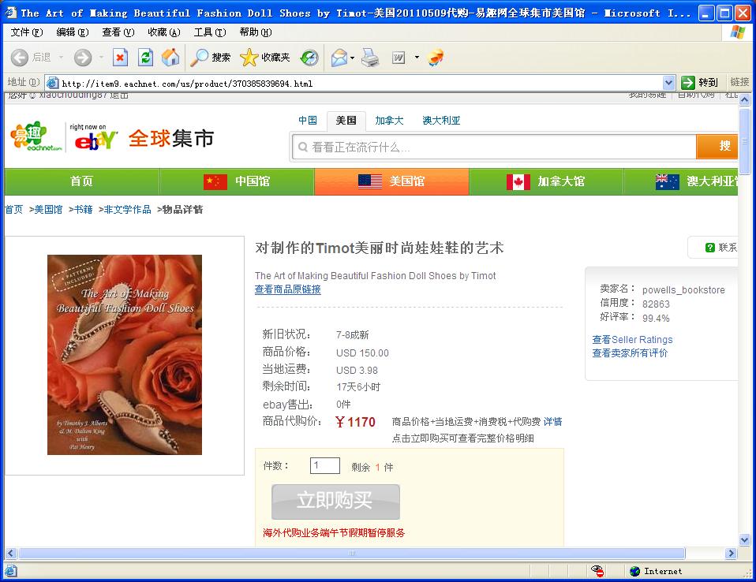Select the 中国 search tab

(x=308, y=121)
